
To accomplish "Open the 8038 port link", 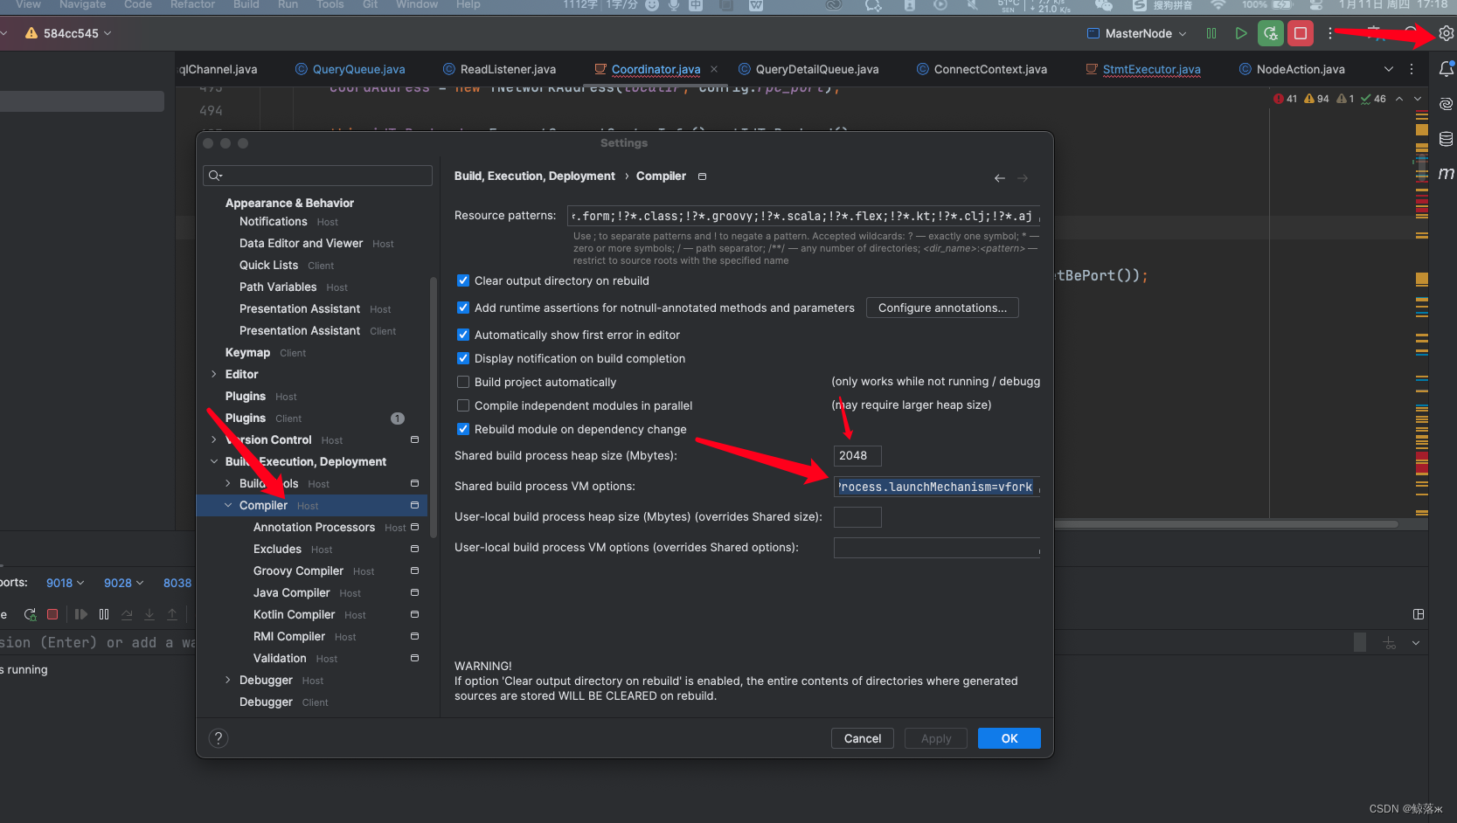I will pyautogui.click(x=177, y=583).
